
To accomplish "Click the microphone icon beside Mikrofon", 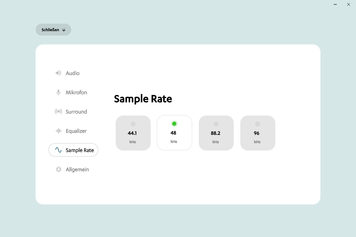I will [x=58, y=92].
